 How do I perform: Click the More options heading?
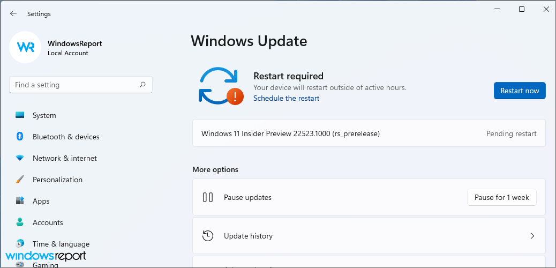pos(215,170)
